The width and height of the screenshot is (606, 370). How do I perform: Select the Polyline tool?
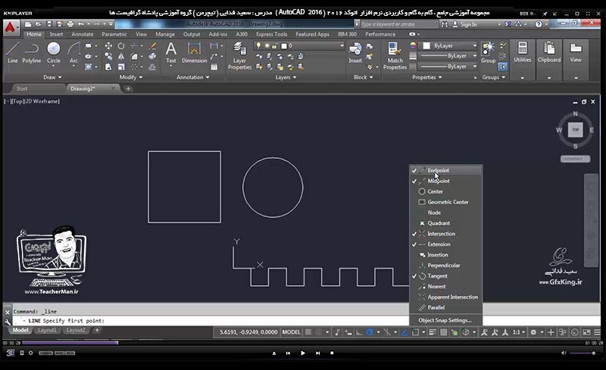point(31,53)
